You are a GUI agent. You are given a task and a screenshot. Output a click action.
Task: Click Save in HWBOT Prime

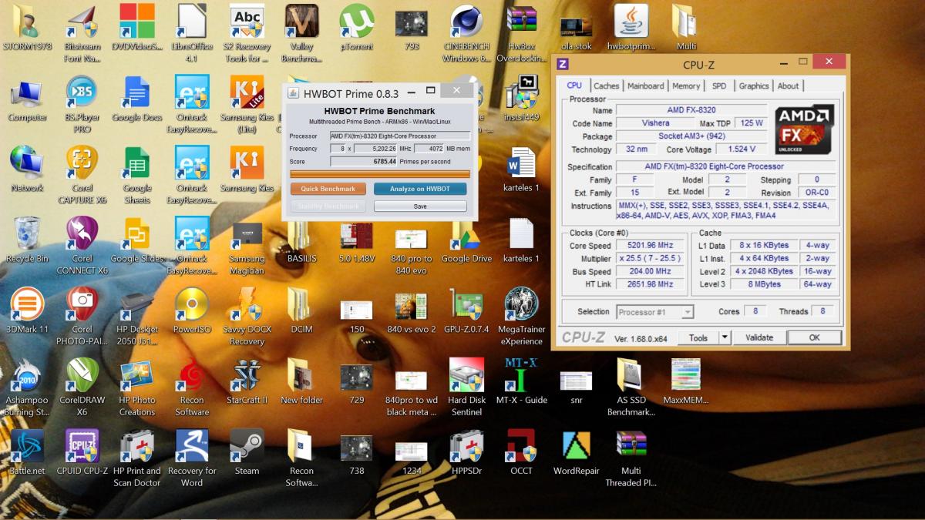tap(420, 206)
